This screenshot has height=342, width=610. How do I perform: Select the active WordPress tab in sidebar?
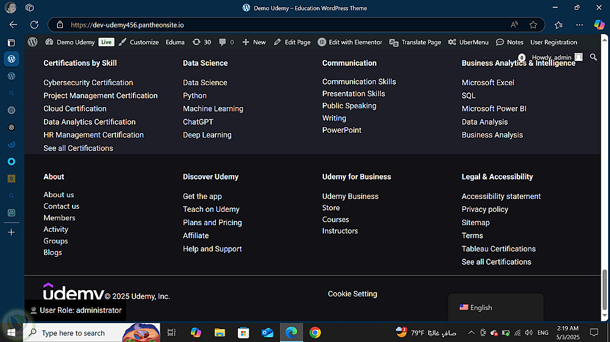click(x=11, y=59)
